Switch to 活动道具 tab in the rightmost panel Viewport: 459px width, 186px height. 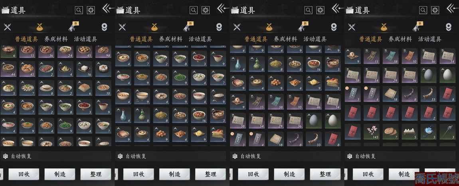(x=430, y=39)
